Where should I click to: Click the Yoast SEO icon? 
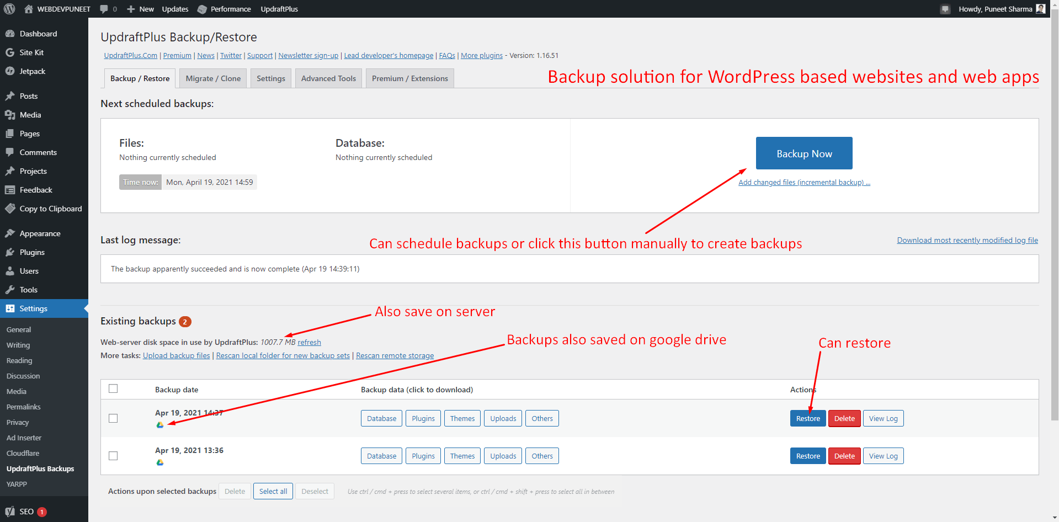[10, 512]
